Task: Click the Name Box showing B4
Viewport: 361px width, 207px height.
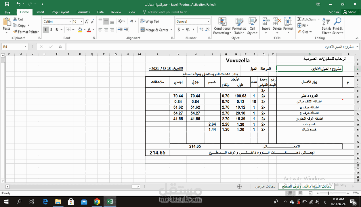Action: [x=15, y=47]
